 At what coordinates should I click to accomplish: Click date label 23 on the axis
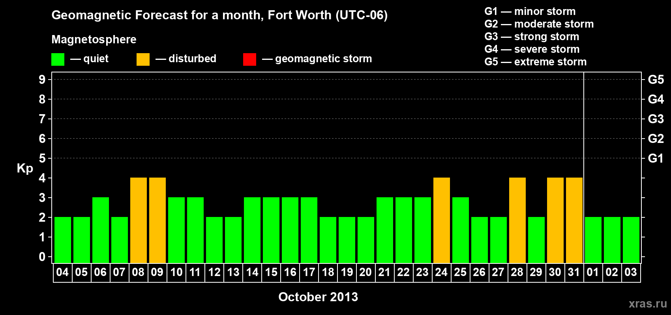tap(422, 272)
